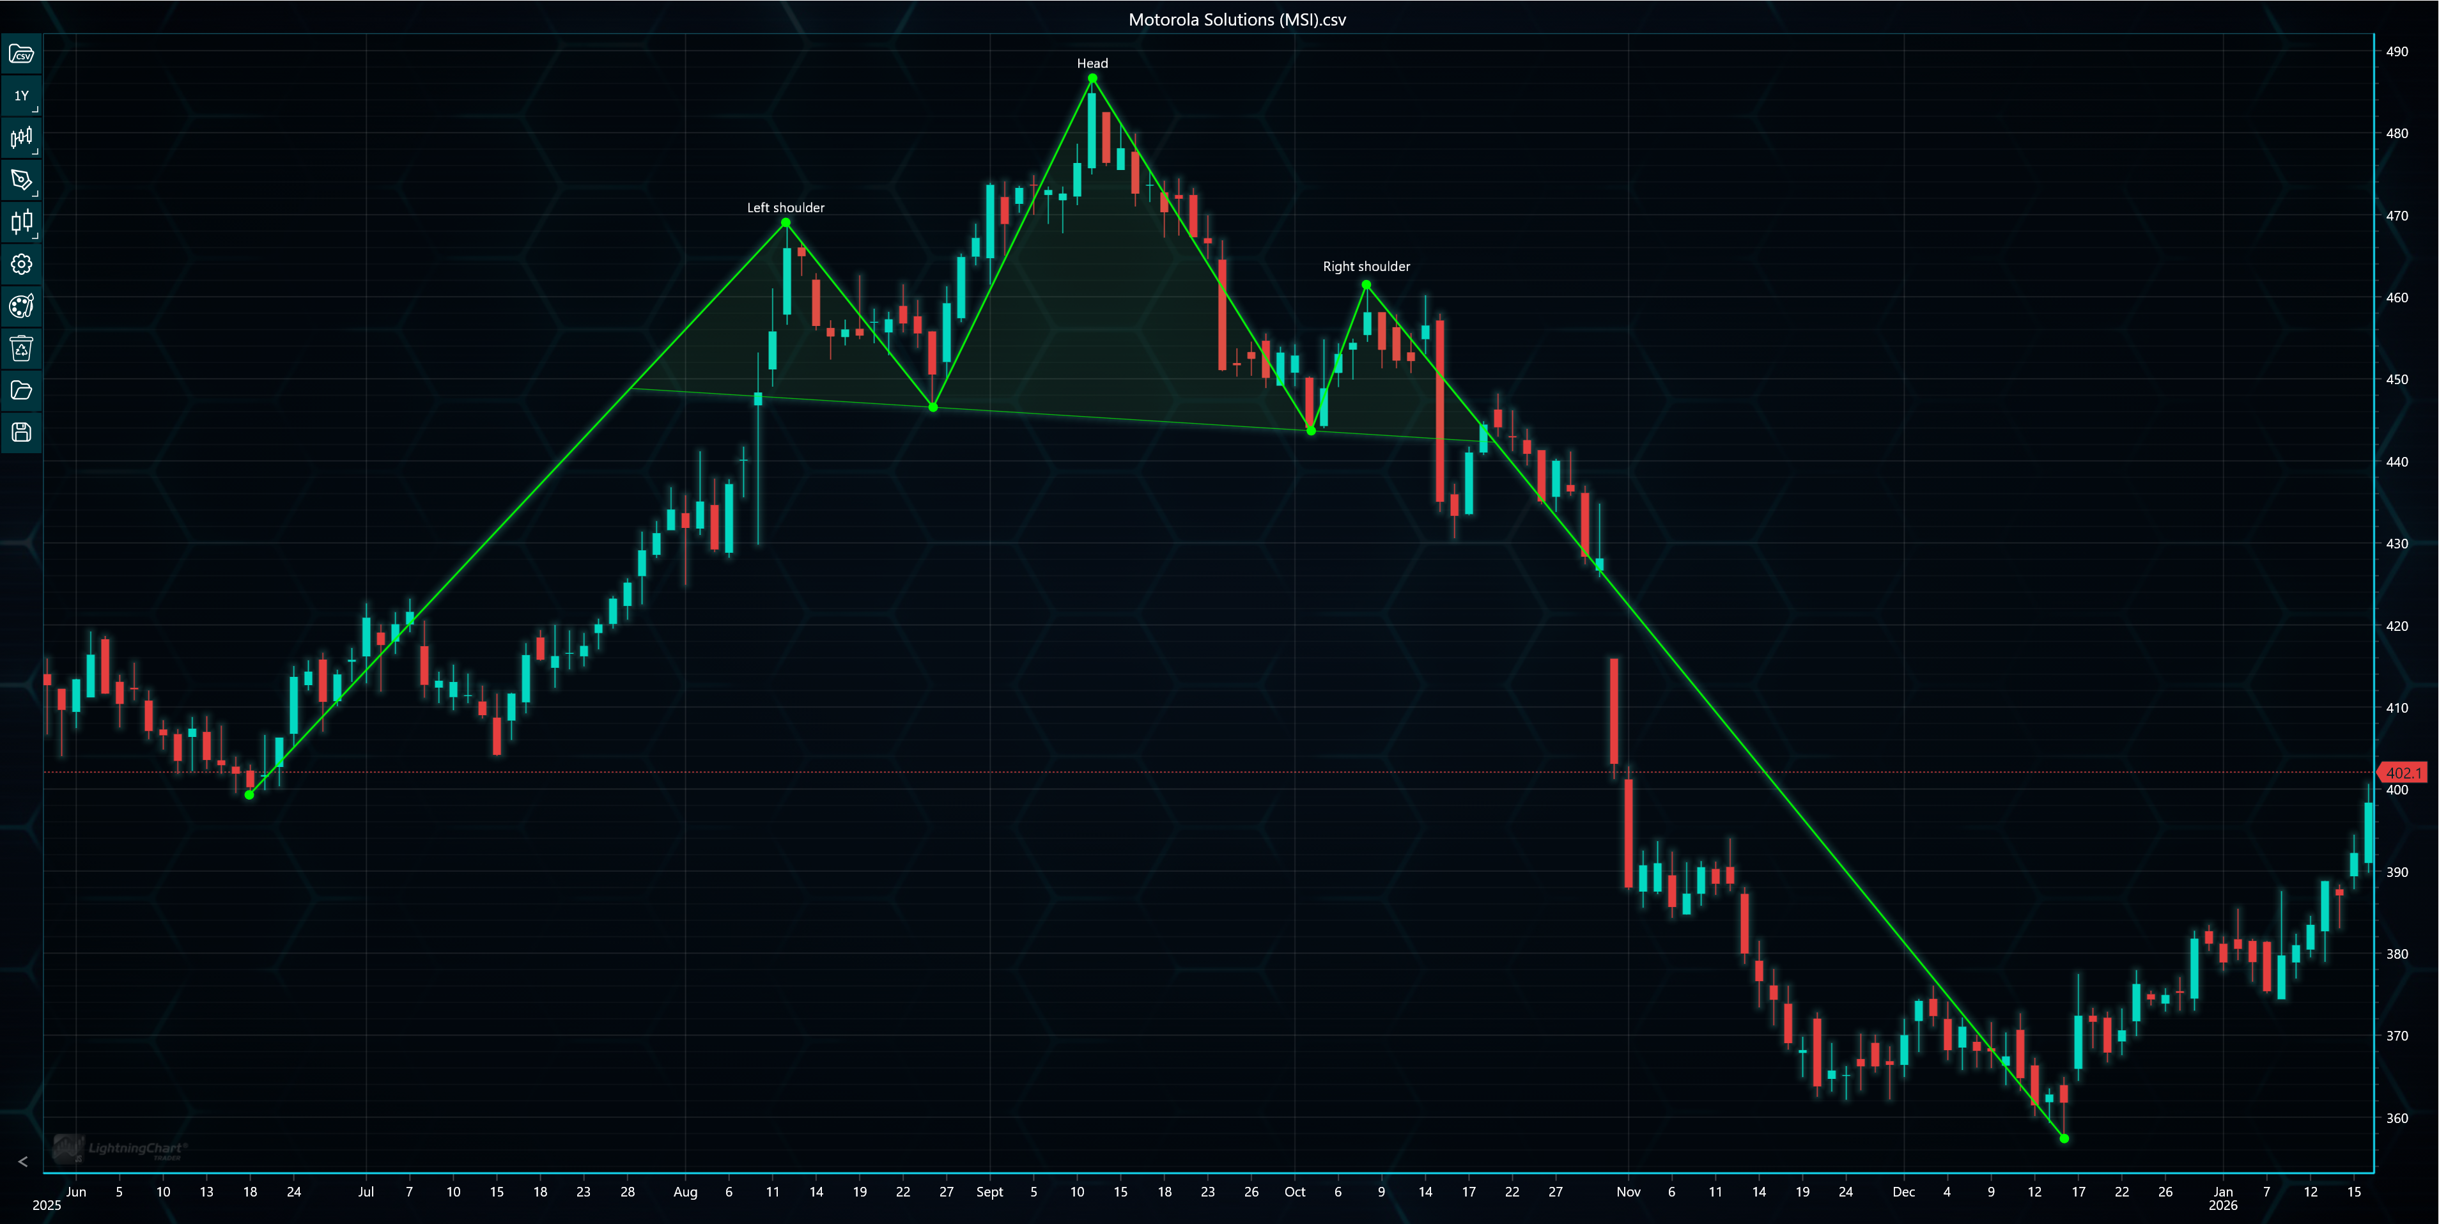The width and height of the screenshot is (2439, 1224).
Task: Click the open folder load button
Action: (x=21, y=390)
